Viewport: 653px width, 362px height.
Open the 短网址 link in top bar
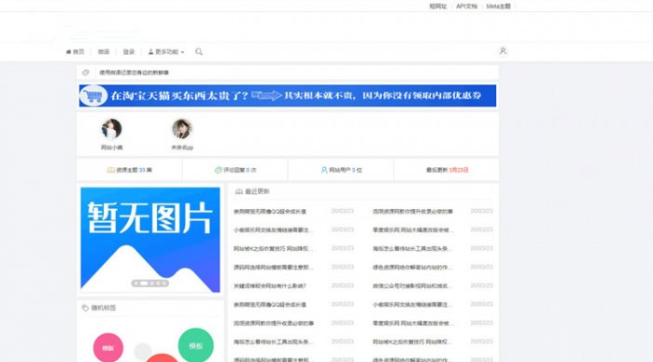pos(438,7)
